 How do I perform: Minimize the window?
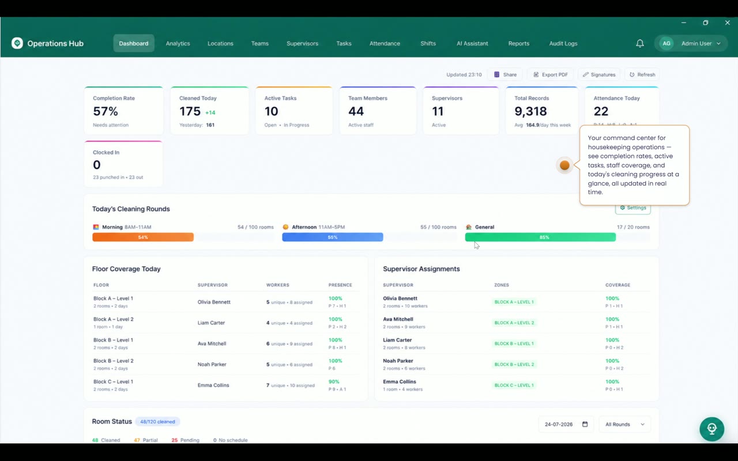click(684, 23)
